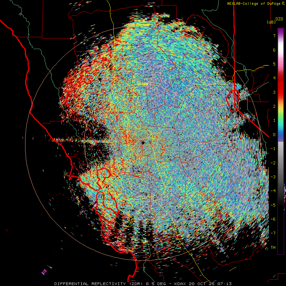Image resolution: width=286 pixels, height=286 pixels.
Task: Click the Differential Reflectivity KDAX title text
Action: tap(143, 284)
